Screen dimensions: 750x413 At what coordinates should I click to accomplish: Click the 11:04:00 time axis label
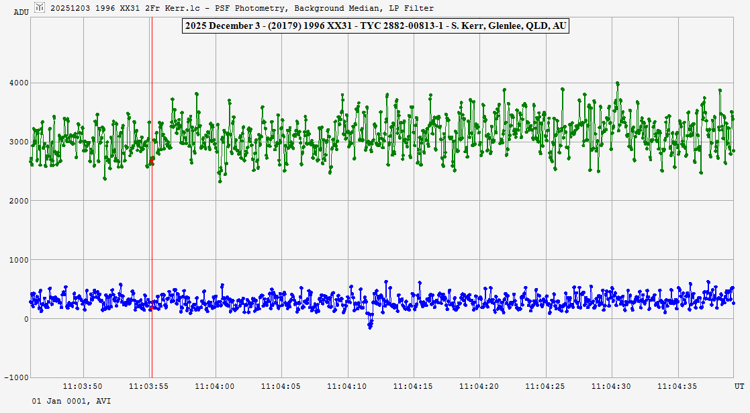216,387
